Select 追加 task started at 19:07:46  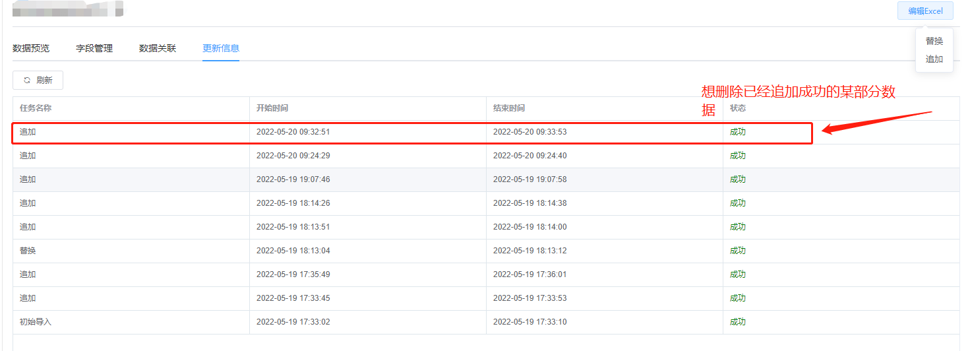click(x=28, y=179)
